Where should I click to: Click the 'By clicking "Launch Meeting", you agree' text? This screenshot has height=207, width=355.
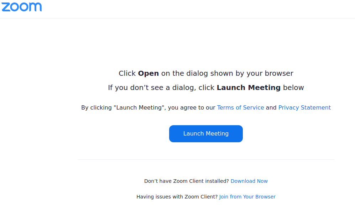coord(148,108)
